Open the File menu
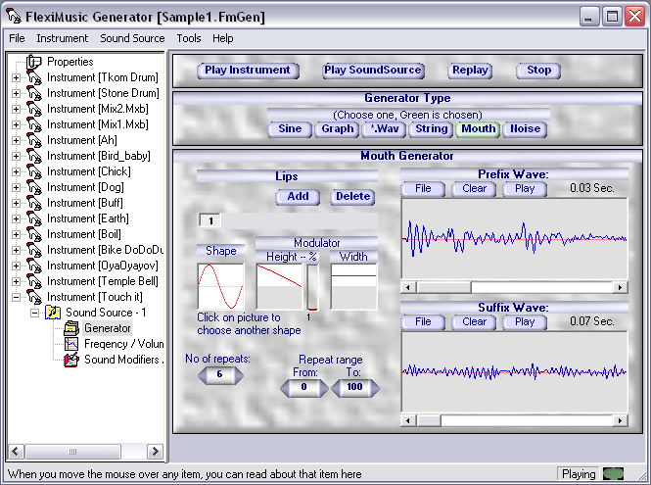 [x=17, y=38]
